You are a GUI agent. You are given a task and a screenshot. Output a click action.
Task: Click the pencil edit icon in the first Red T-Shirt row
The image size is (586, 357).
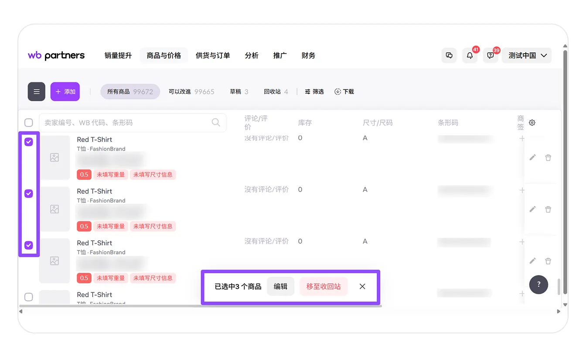coord(532,158)
